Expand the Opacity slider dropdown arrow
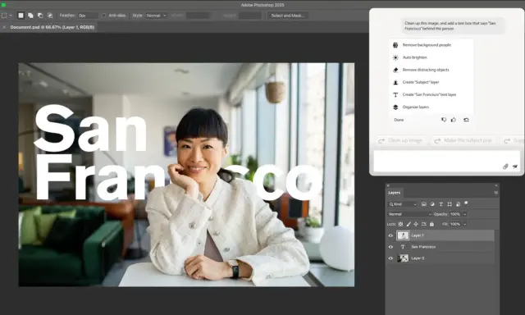 tap(465, 214)
